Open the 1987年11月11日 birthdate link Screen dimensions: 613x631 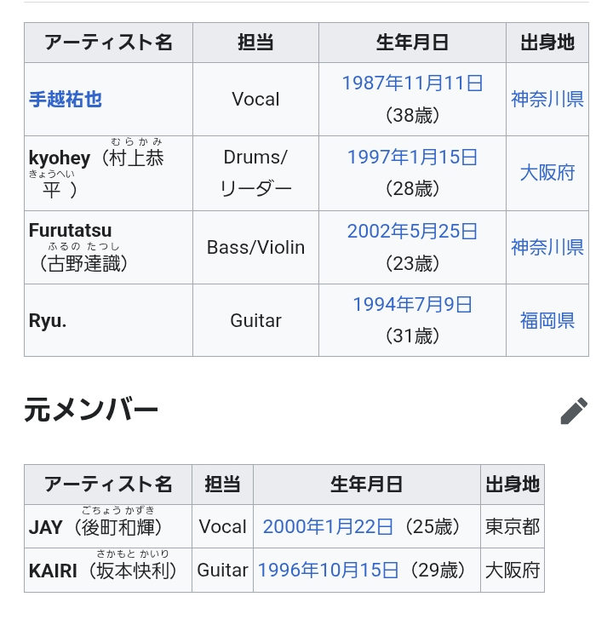coord(412,83)
